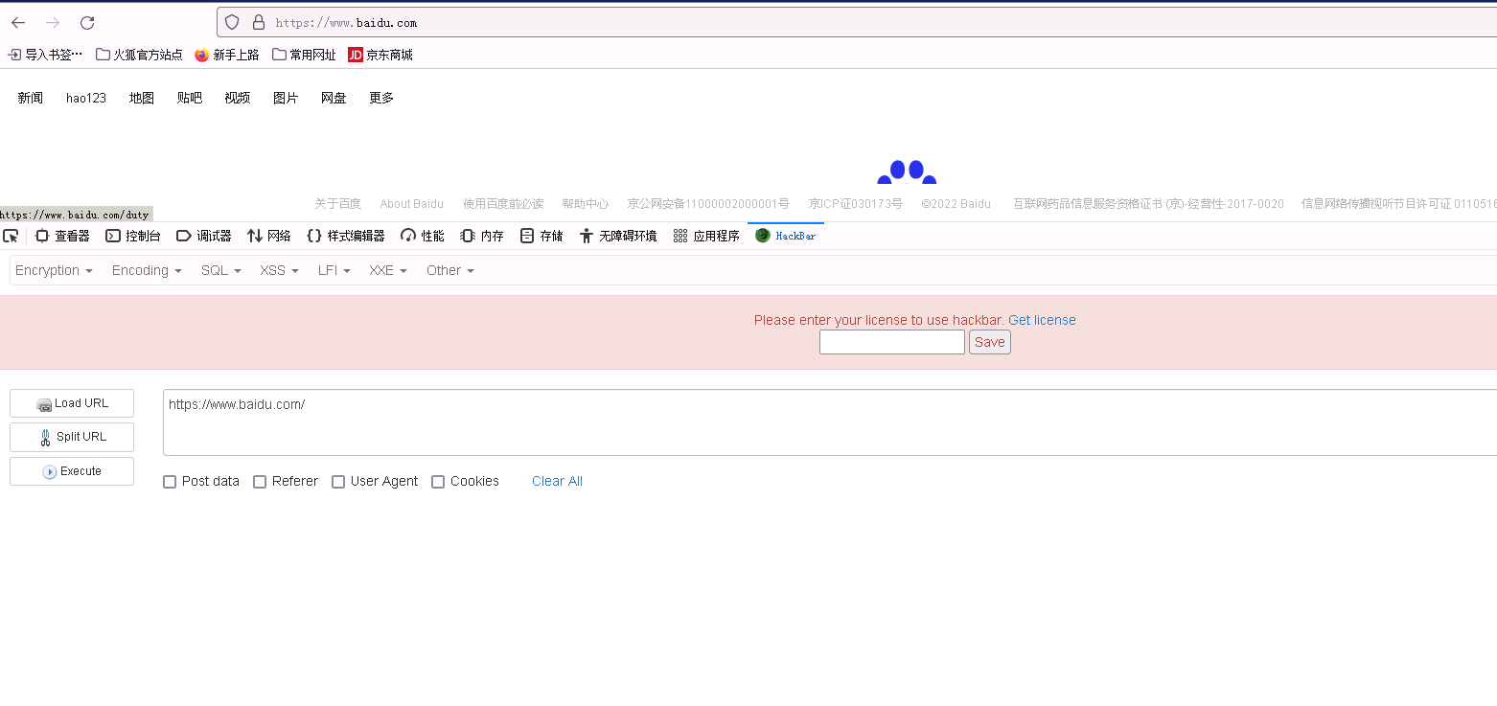Switch to the 性能 performance tab
The height and width of the screenshot is (706, 1497).
423,236
